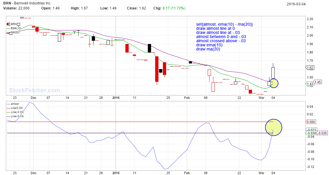Click the BRN candlestick legend entry
This screenshot has width=329, height=175.
tap(12, 24)
